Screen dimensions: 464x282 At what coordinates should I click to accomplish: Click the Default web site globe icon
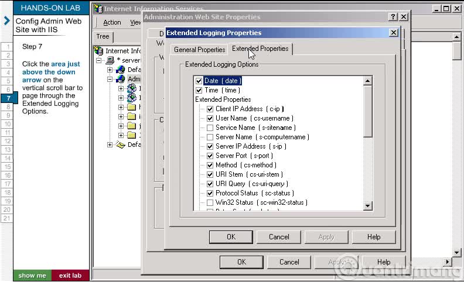pos(121,70)
